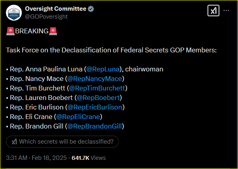This screenshot has height=169, width=238.
Task: Click the Task Force on Declassification text line
Action: click(111, 50)
